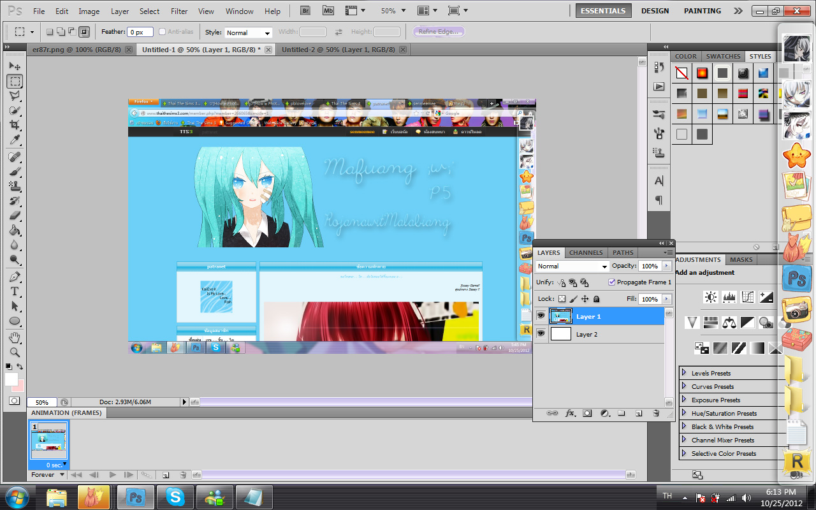The height and width of the screenshot is (510, 816).
Task: Toggle visibility of Layer 2
Action: pos(541,334)
